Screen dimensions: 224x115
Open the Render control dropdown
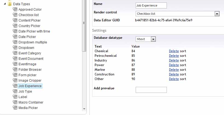pos(217,14)
